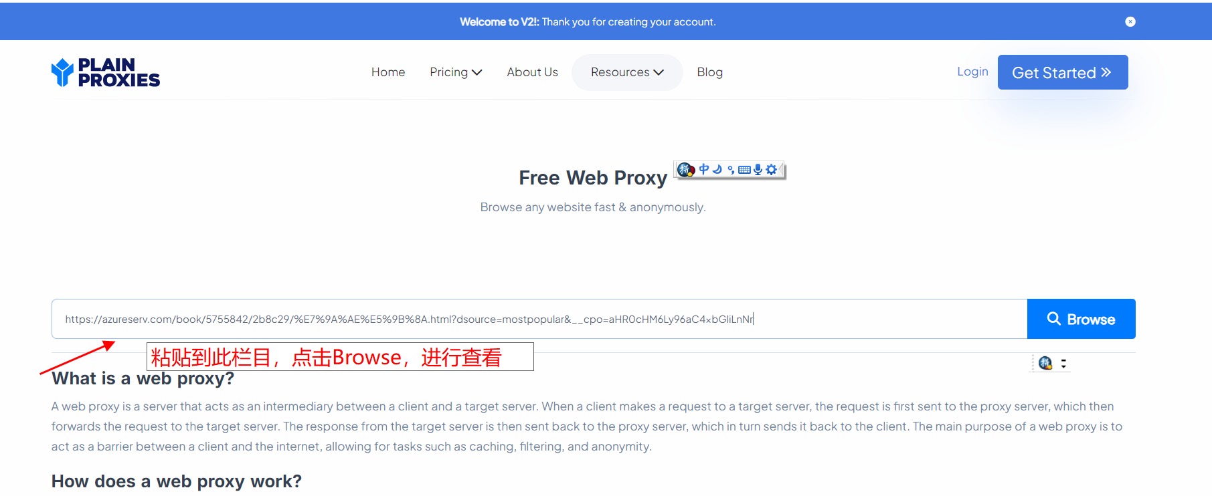Toggle the IME half-moon full/half-width icon
The width and height of the screenshot is (1212, 496).
pyautogui.click(x=717, y=169)
